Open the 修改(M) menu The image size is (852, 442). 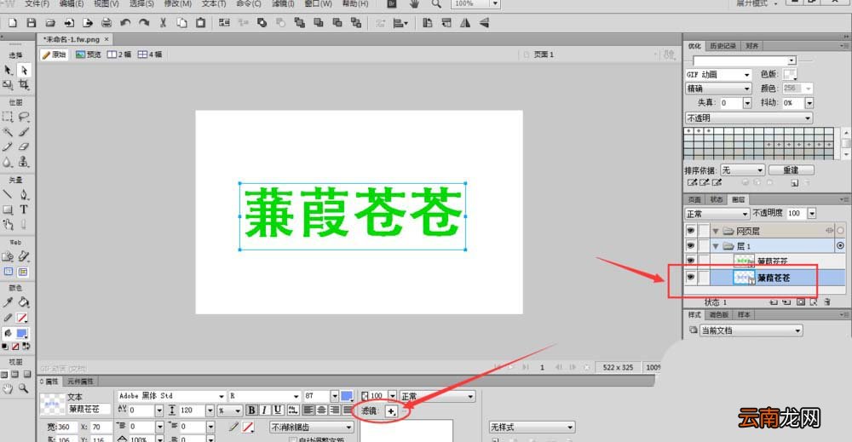click(x=178, y=3)
